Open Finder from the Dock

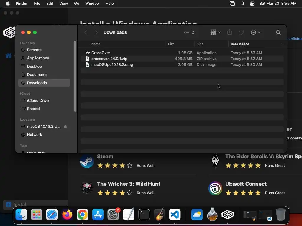pos(21,215)
